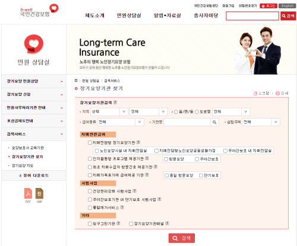
Task: Click the HWP viewer download icon
Action: click(x=39, y=193)
